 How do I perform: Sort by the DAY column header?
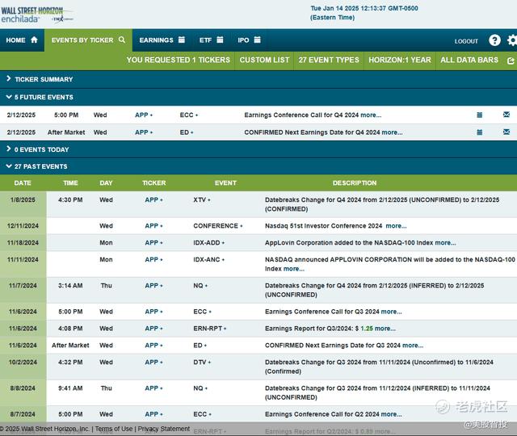coord(106,183)
